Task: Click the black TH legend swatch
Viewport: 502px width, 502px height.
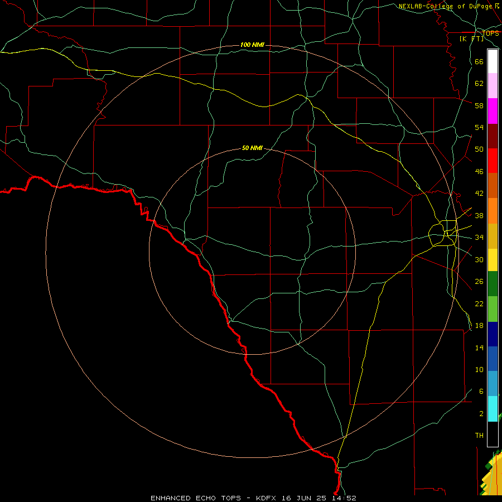Action: coord(493,434)
